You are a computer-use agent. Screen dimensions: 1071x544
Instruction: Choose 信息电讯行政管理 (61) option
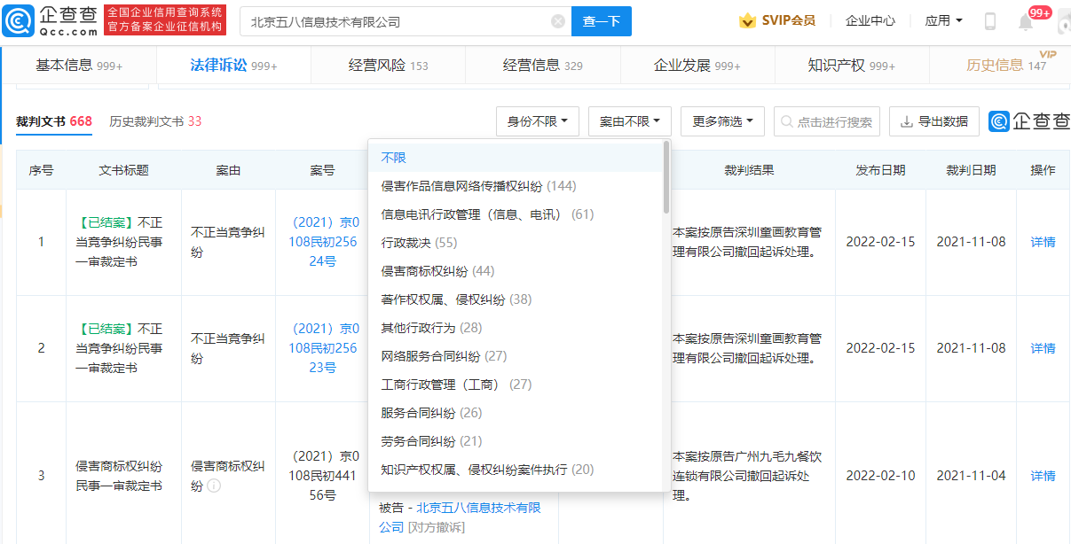(x=516, y=214)
